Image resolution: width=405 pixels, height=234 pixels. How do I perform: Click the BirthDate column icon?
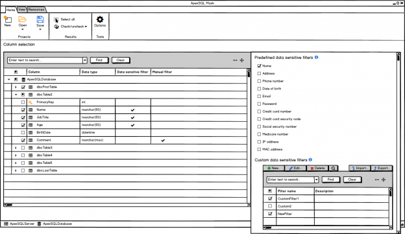(31, 133)
